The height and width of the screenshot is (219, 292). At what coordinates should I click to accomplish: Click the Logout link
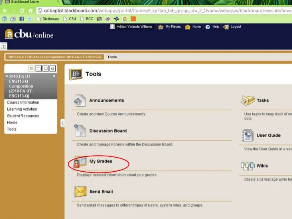pos(236,26)
